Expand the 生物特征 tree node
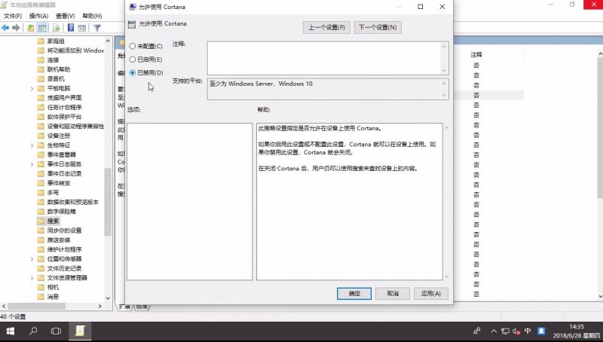 [x=32, y=145]
